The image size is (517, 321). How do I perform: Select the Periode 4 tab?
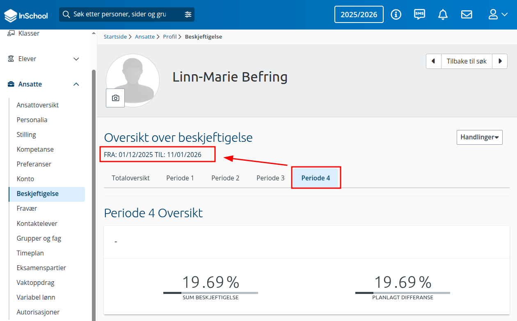click(x=316, y=178)
